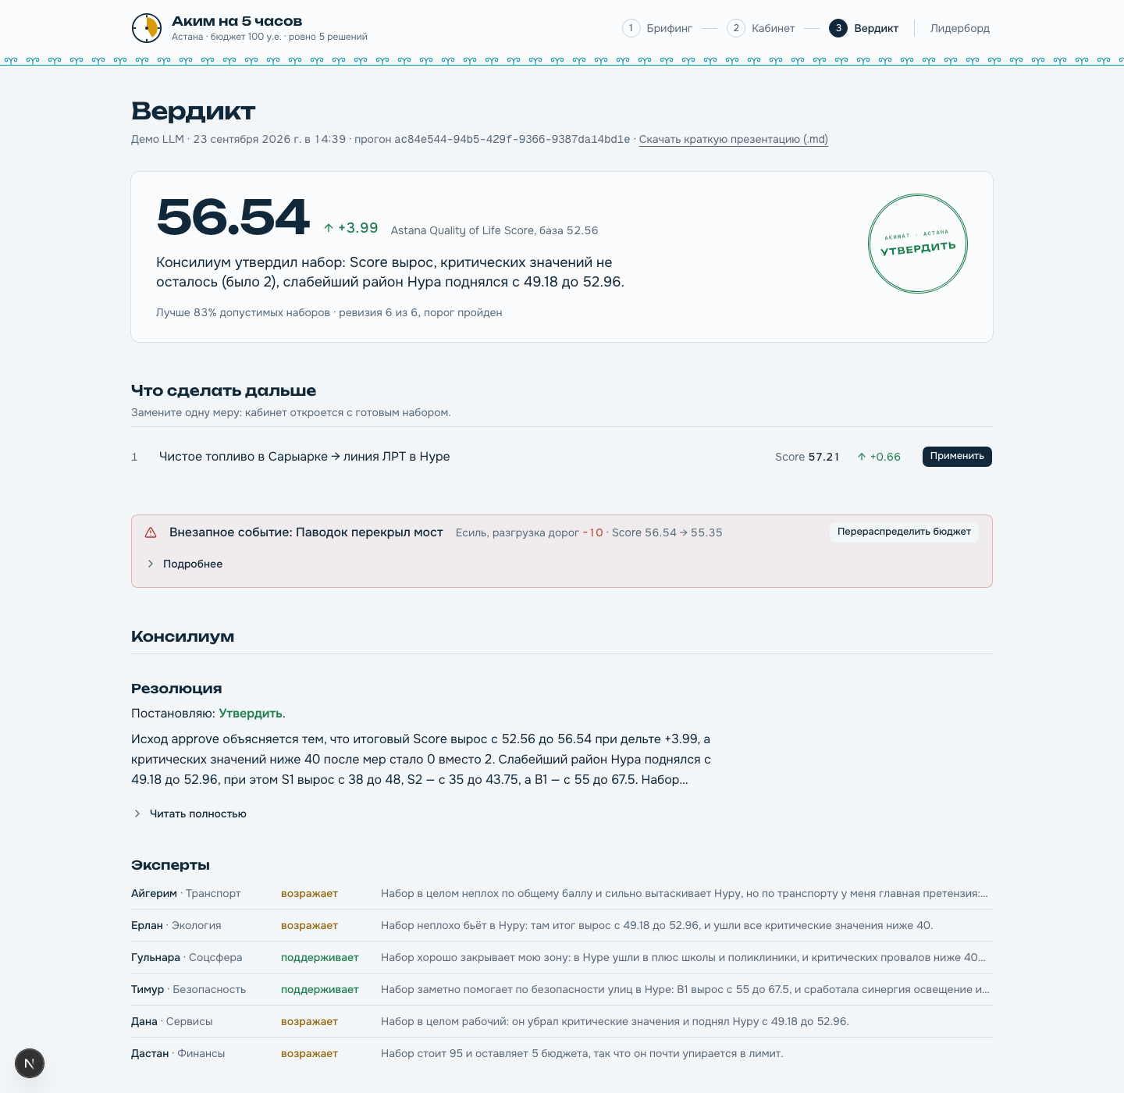Click green up arrow beside +0.66
Screen dimensions: 1124x1093
862,457
